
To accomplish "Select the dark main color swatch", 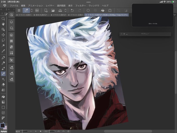I will pyautogui.click(x=3, y=125).
